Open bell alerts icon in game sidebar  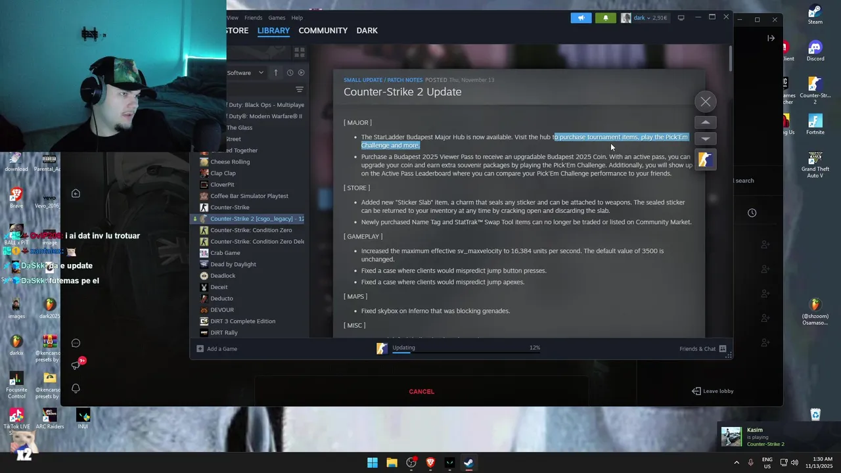pyautogui.click(x=76, y=388)
